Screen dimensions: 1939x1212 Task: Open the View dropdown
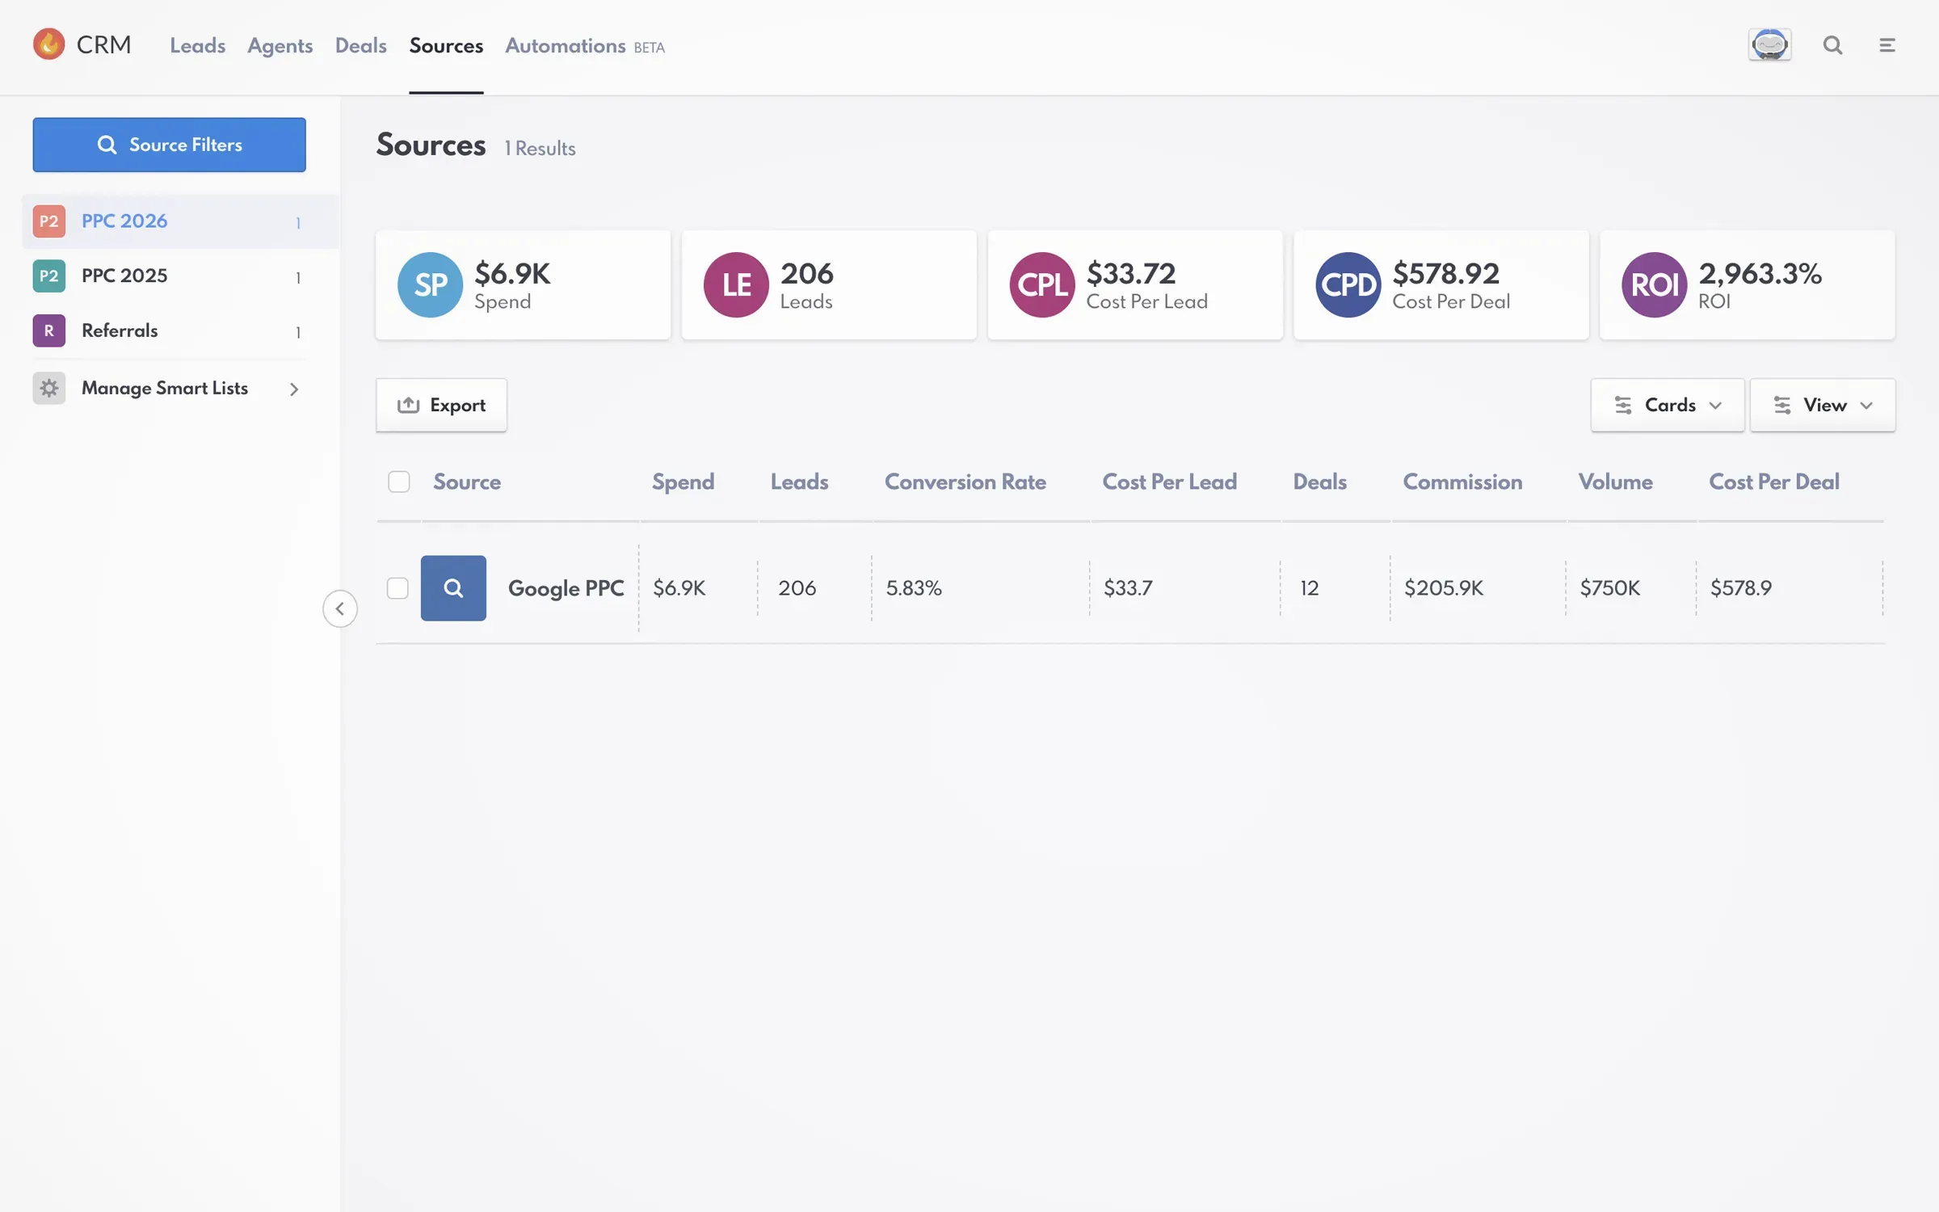point(1823,405)
